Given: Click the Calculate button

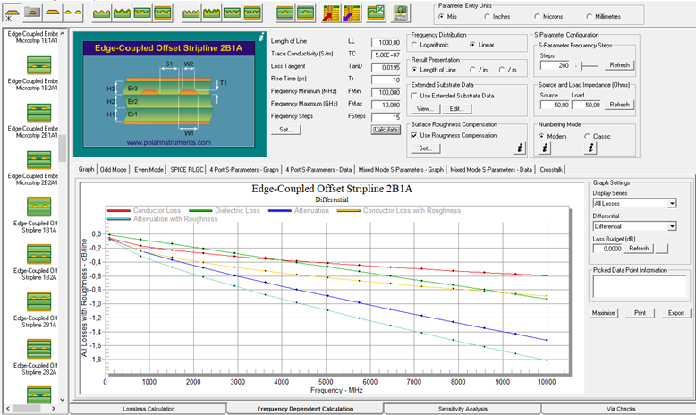Looking at the screenshot, I should point(386,130).
